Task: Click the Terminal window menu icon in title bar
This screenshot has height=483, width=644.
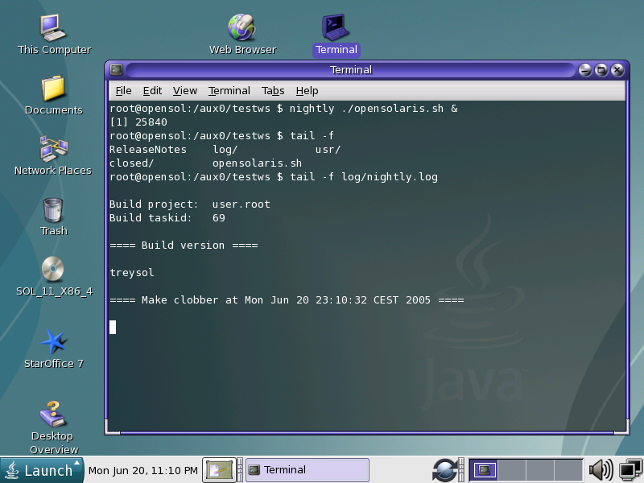Action: (x=116, y=70)
